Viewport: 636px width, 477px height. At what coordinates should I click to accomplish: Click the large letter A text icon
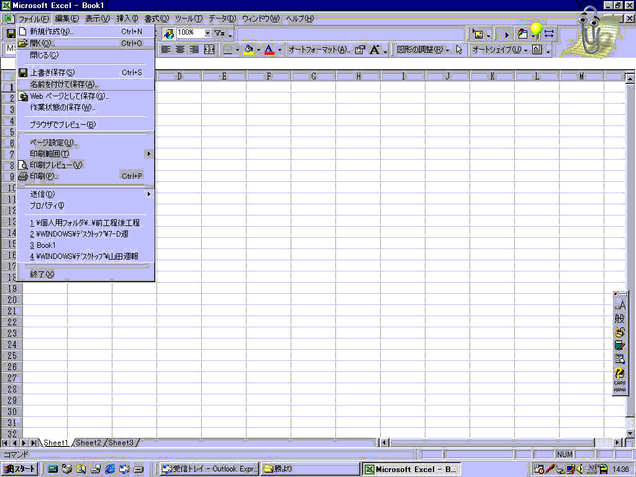click(x=375, y=50)
